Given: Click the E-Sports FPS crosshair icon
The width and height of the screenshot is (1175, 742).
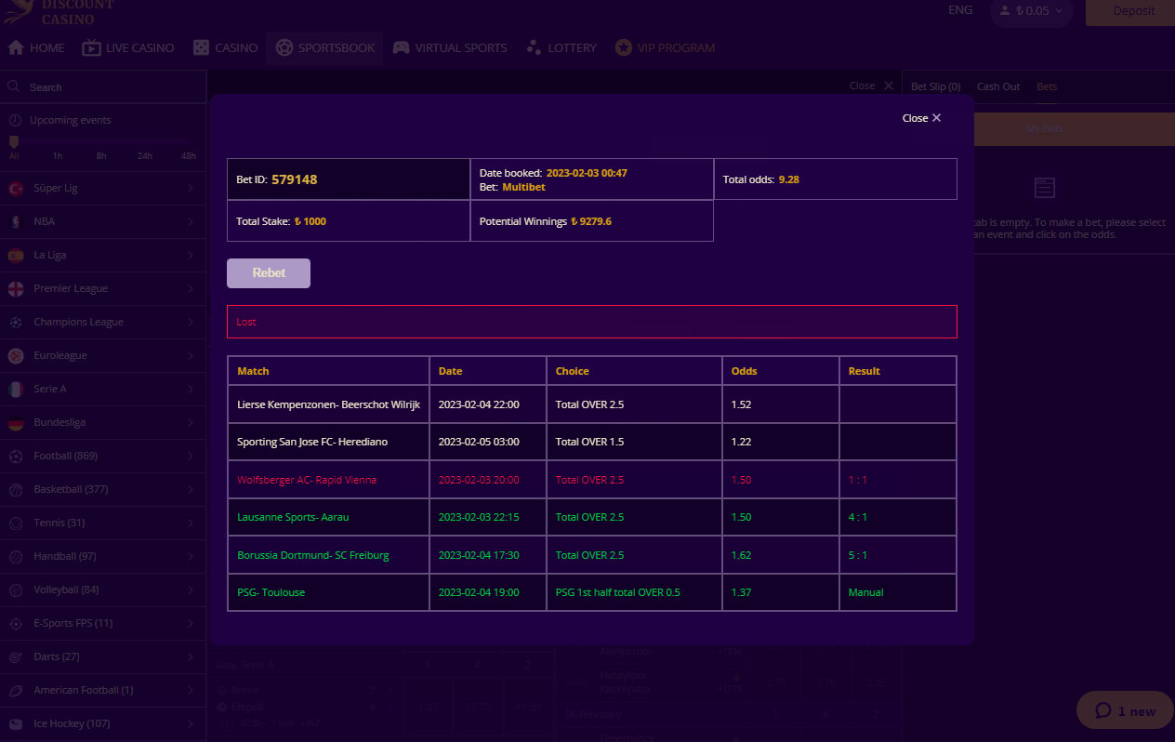Looking at the screenshot, I should pos(16,623).
